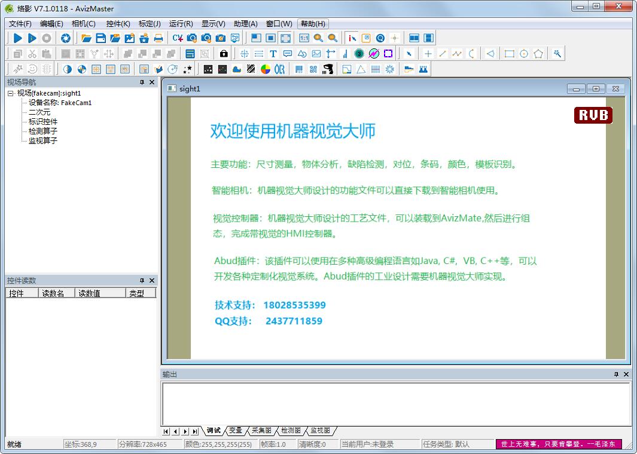Toggle the pin on 视场导航 panel
Screen dimensions: 637x454
pyautogui.click(x=142, y=82)
